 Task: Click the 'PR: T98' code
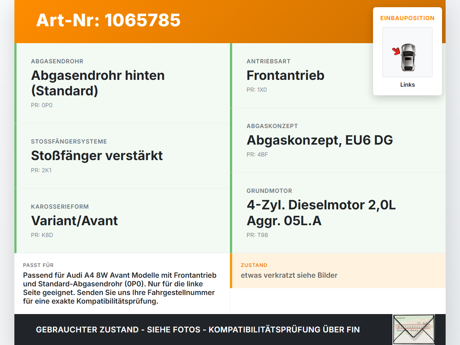pyautogui.click(x=257, y=235)
